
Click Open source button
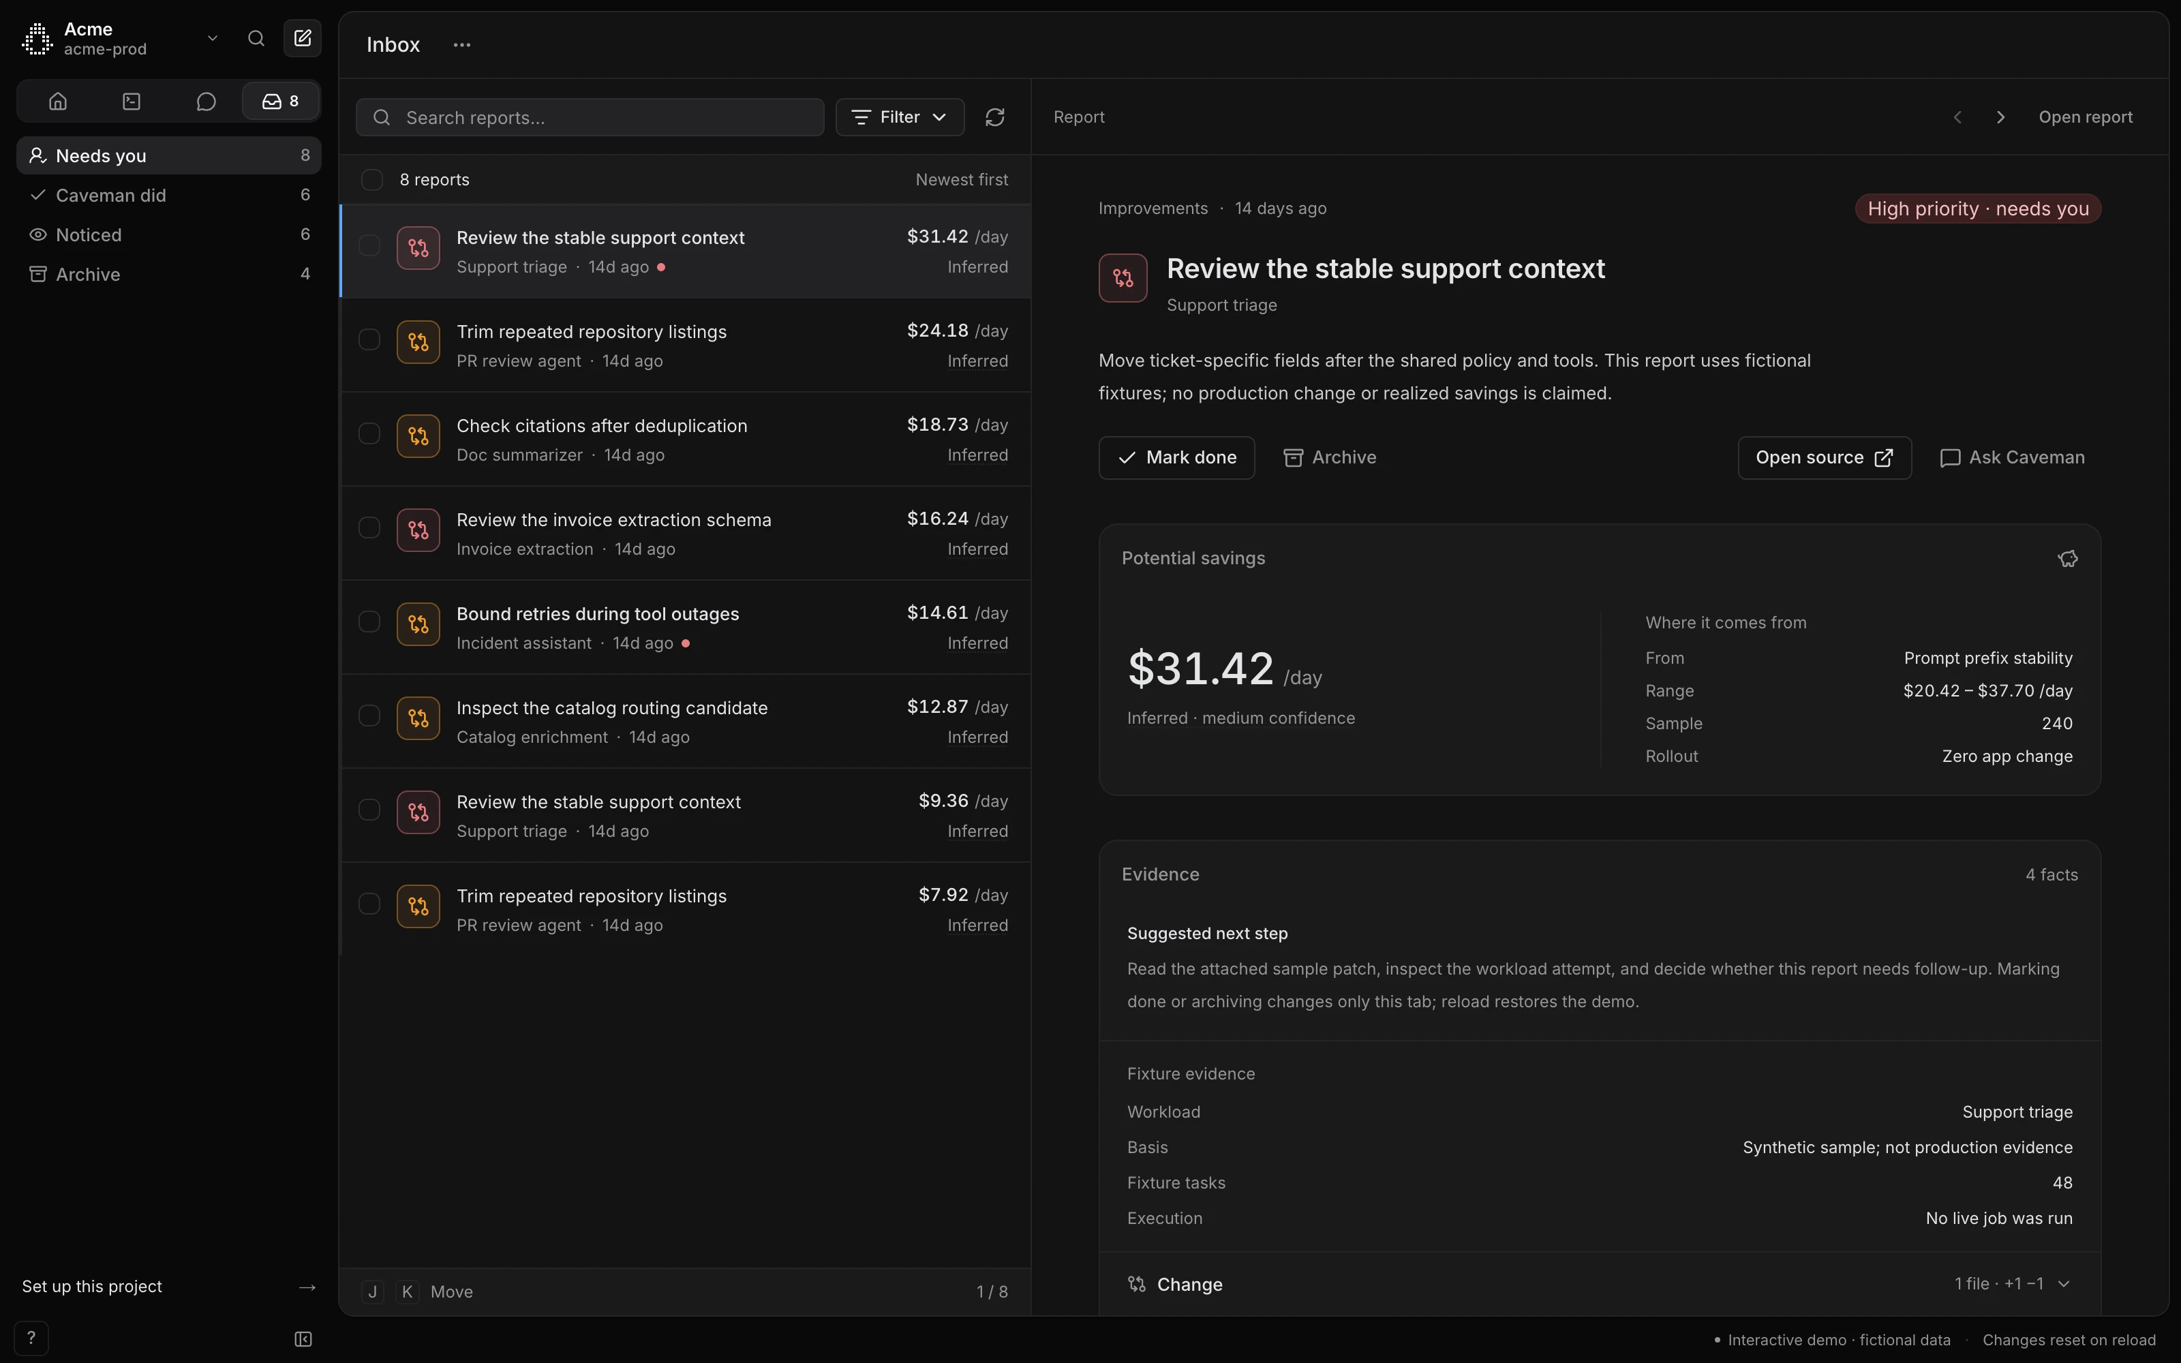point(1824,458)
